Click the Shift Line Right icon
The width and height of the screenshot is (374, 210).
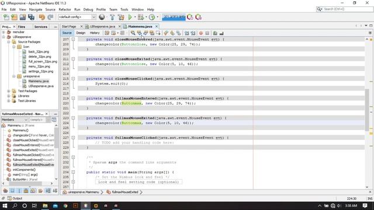tap(193, 33)
